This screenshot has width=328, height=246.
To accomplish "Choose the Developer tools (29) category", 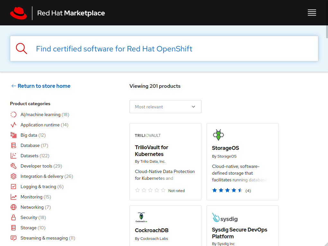I will point(41,166).
